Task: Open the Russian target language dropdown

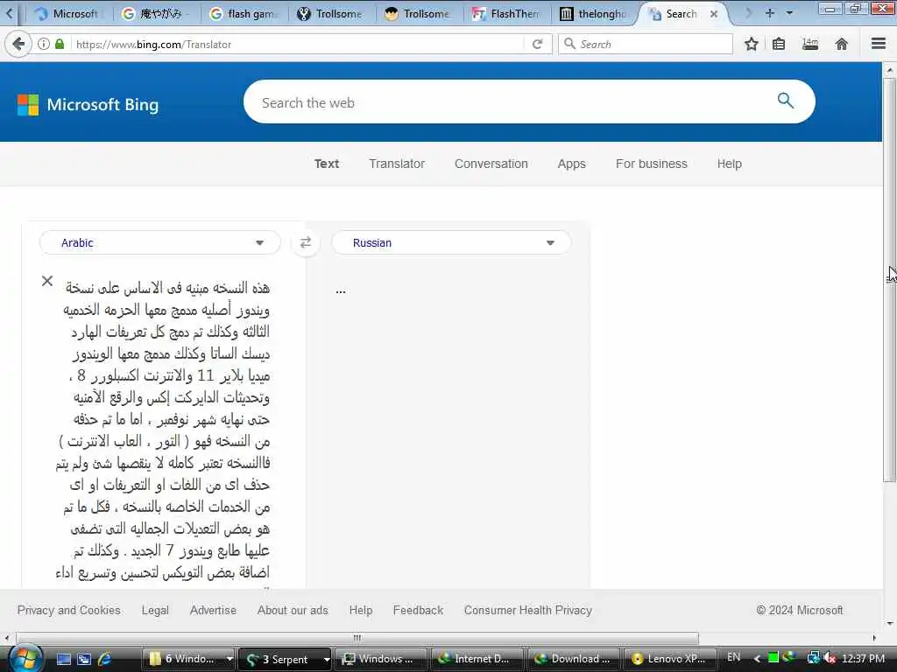Action: [x=451, y=242]
